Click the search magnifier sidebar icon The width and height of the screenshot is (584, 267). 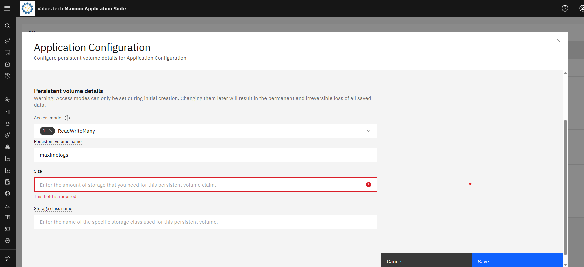tap(7, 26)
